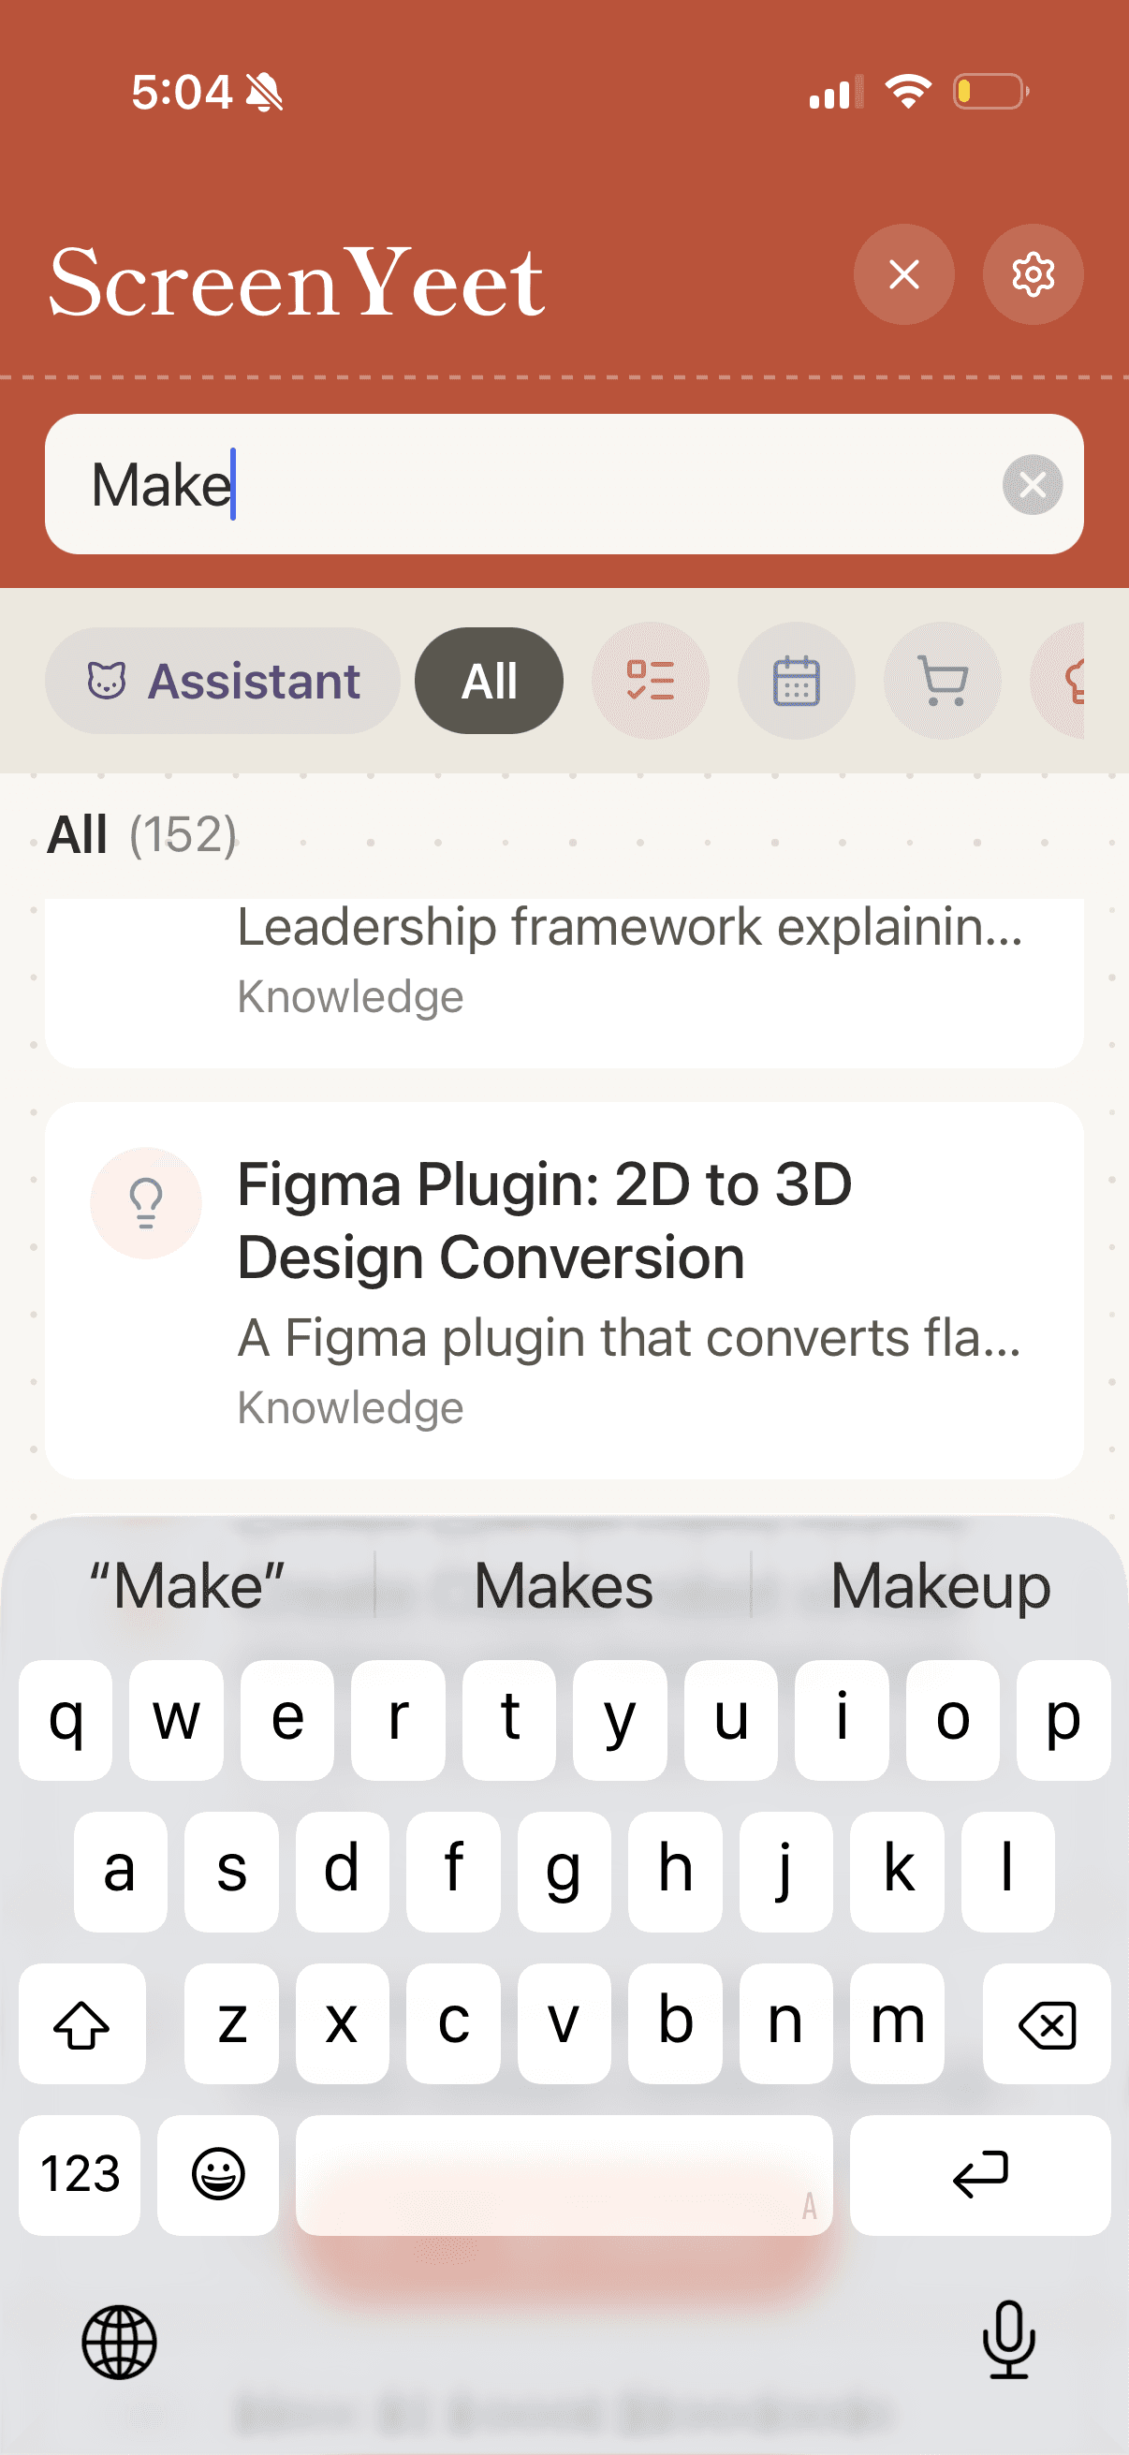The width and height of the screenshot is (1129, 2455).
Task: Open the Leadership framework result
Action: coord(564,981)
